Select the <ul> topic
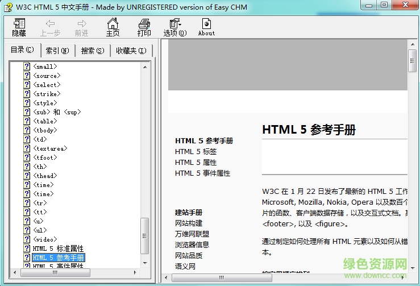The height and width of the screenshot is (286, 420). click(x=40, y=230)
